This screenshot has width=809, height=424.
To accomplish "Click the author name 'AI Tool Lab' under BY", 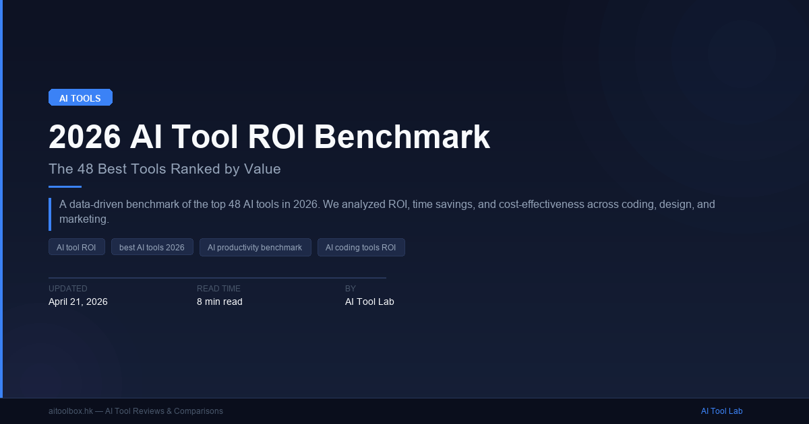I will [x=369, y=302].
